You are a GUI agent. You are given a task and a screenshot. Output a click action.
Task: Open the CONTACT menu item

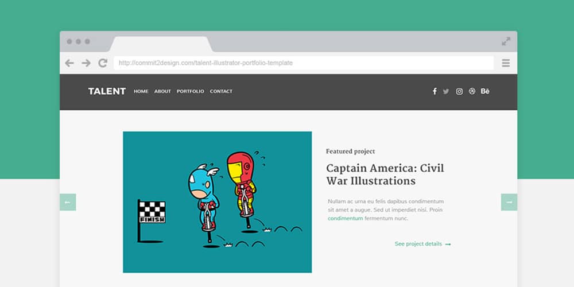(221, 91)
